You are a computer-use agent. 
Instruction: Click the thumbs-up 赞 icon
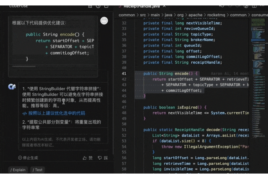(85, 158)
